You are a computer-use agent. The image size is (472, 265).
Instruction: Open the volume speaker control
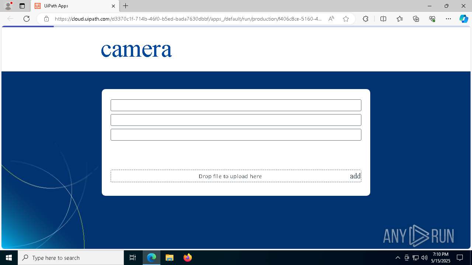point(424,258)
